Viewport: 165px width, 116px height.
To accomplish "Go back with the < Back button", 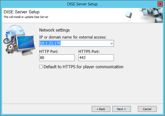I will click(101, 109).
